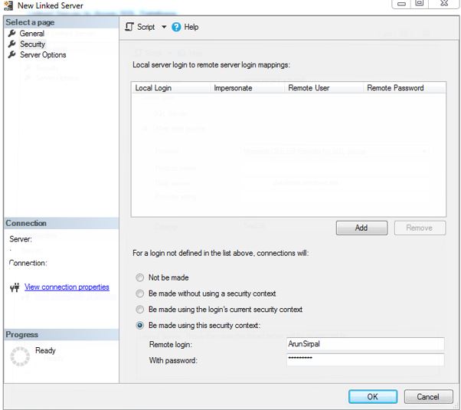Open the Script dropdown arrow

coord(163,28)
